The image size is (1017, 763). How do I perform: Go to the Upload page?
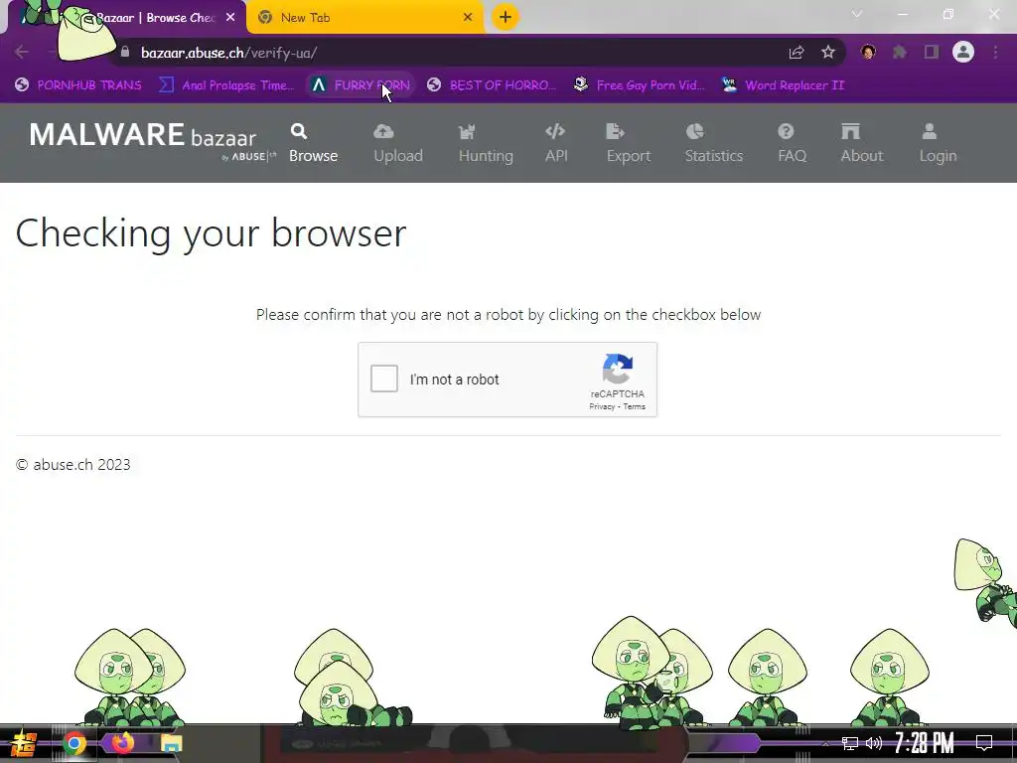398,143
